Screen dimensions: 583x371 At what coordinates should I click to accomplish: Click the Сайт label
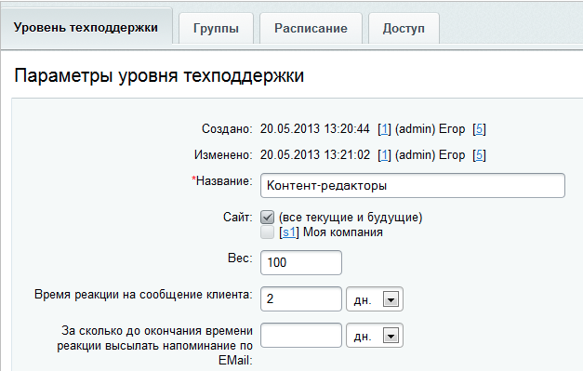pos(238,217)
